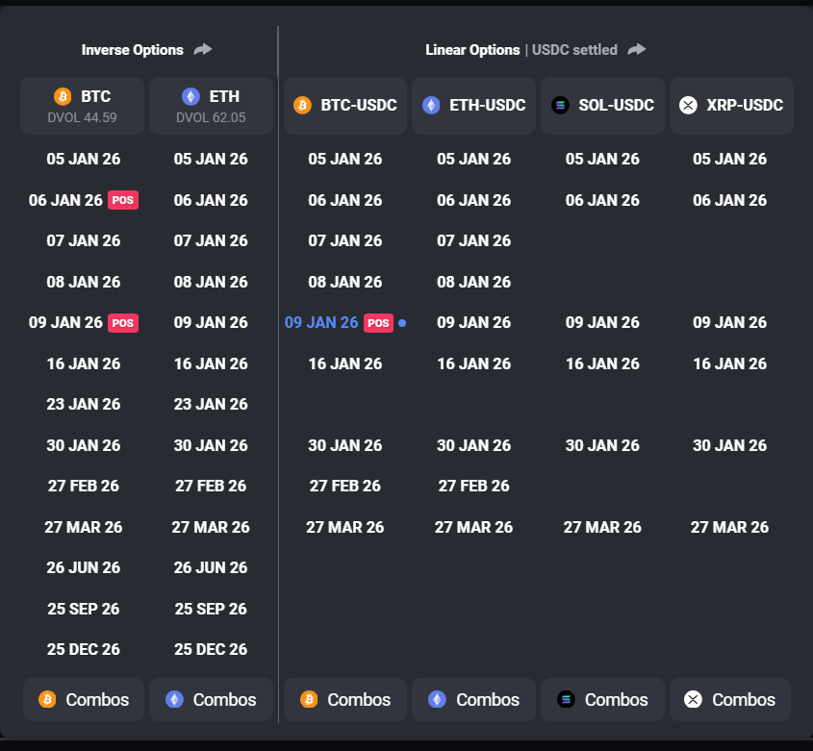This screenshot has height=751, width=813.
Task: Choose ETH expiry 27 FEB 26
Action: 211,486
